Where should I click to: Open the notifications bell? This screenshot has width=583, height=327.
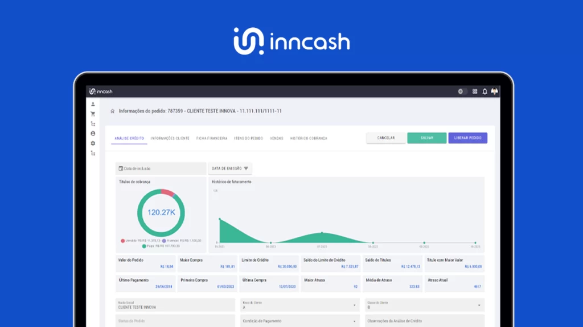point(485,91)
